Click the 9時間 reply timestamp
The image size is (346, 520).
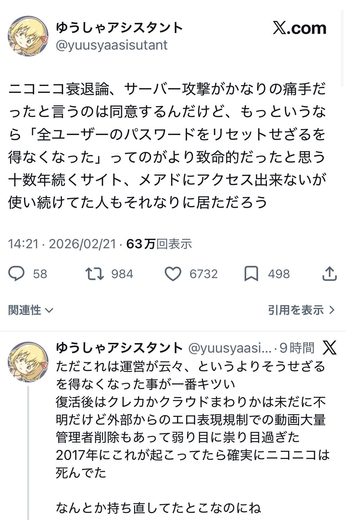(297, 348)
